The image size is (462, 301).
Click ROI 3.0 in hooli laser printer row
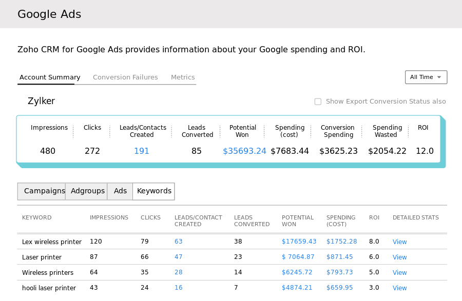pos(374,288)
